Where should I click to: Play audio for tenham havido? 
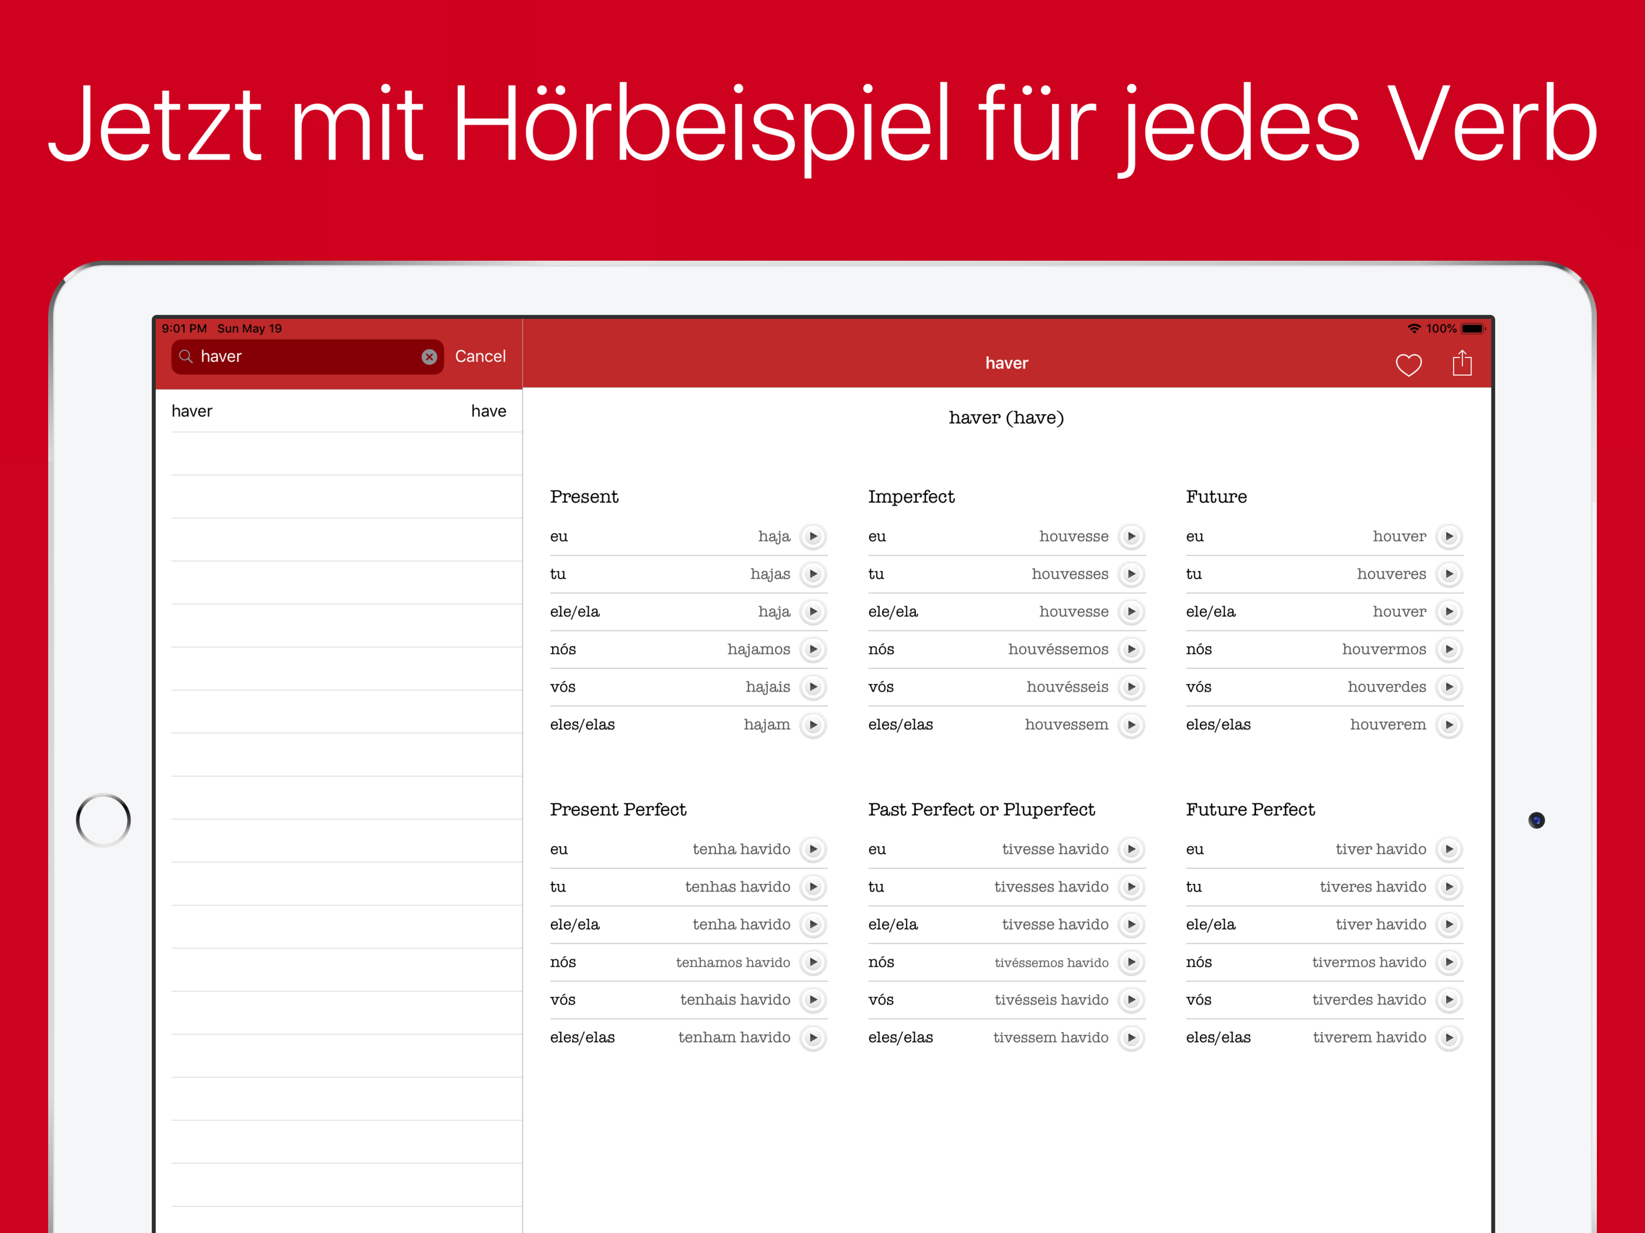pyautogui.click(x=813, y=1037)
